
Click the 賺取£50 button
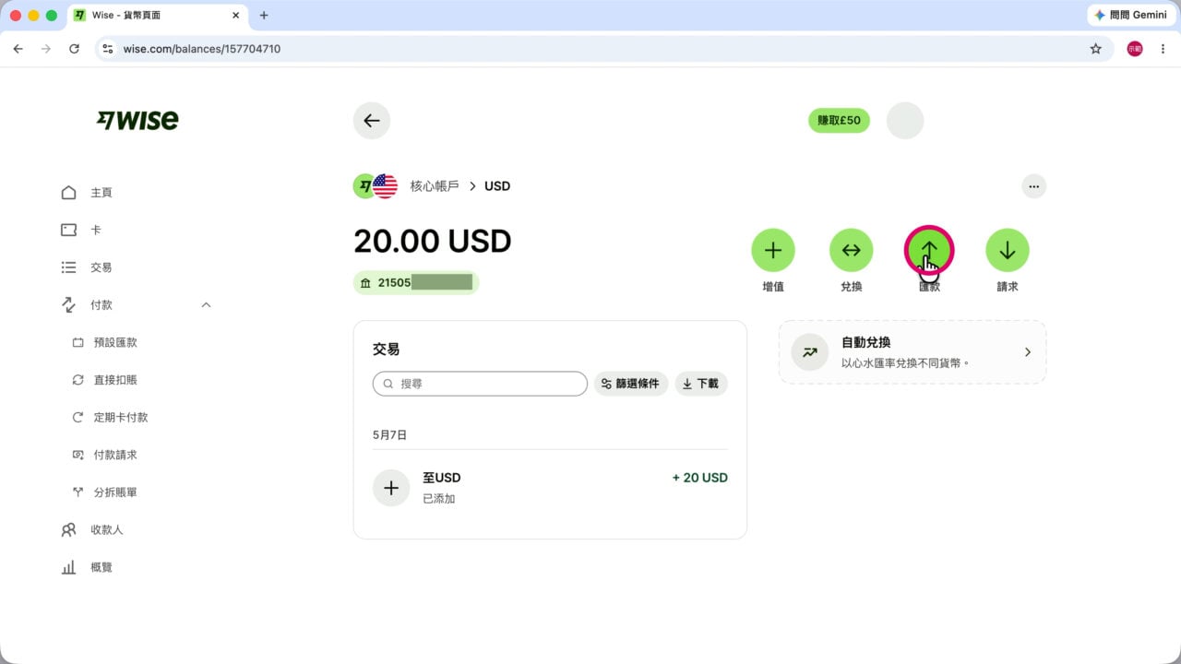click(x=839, y=121)
